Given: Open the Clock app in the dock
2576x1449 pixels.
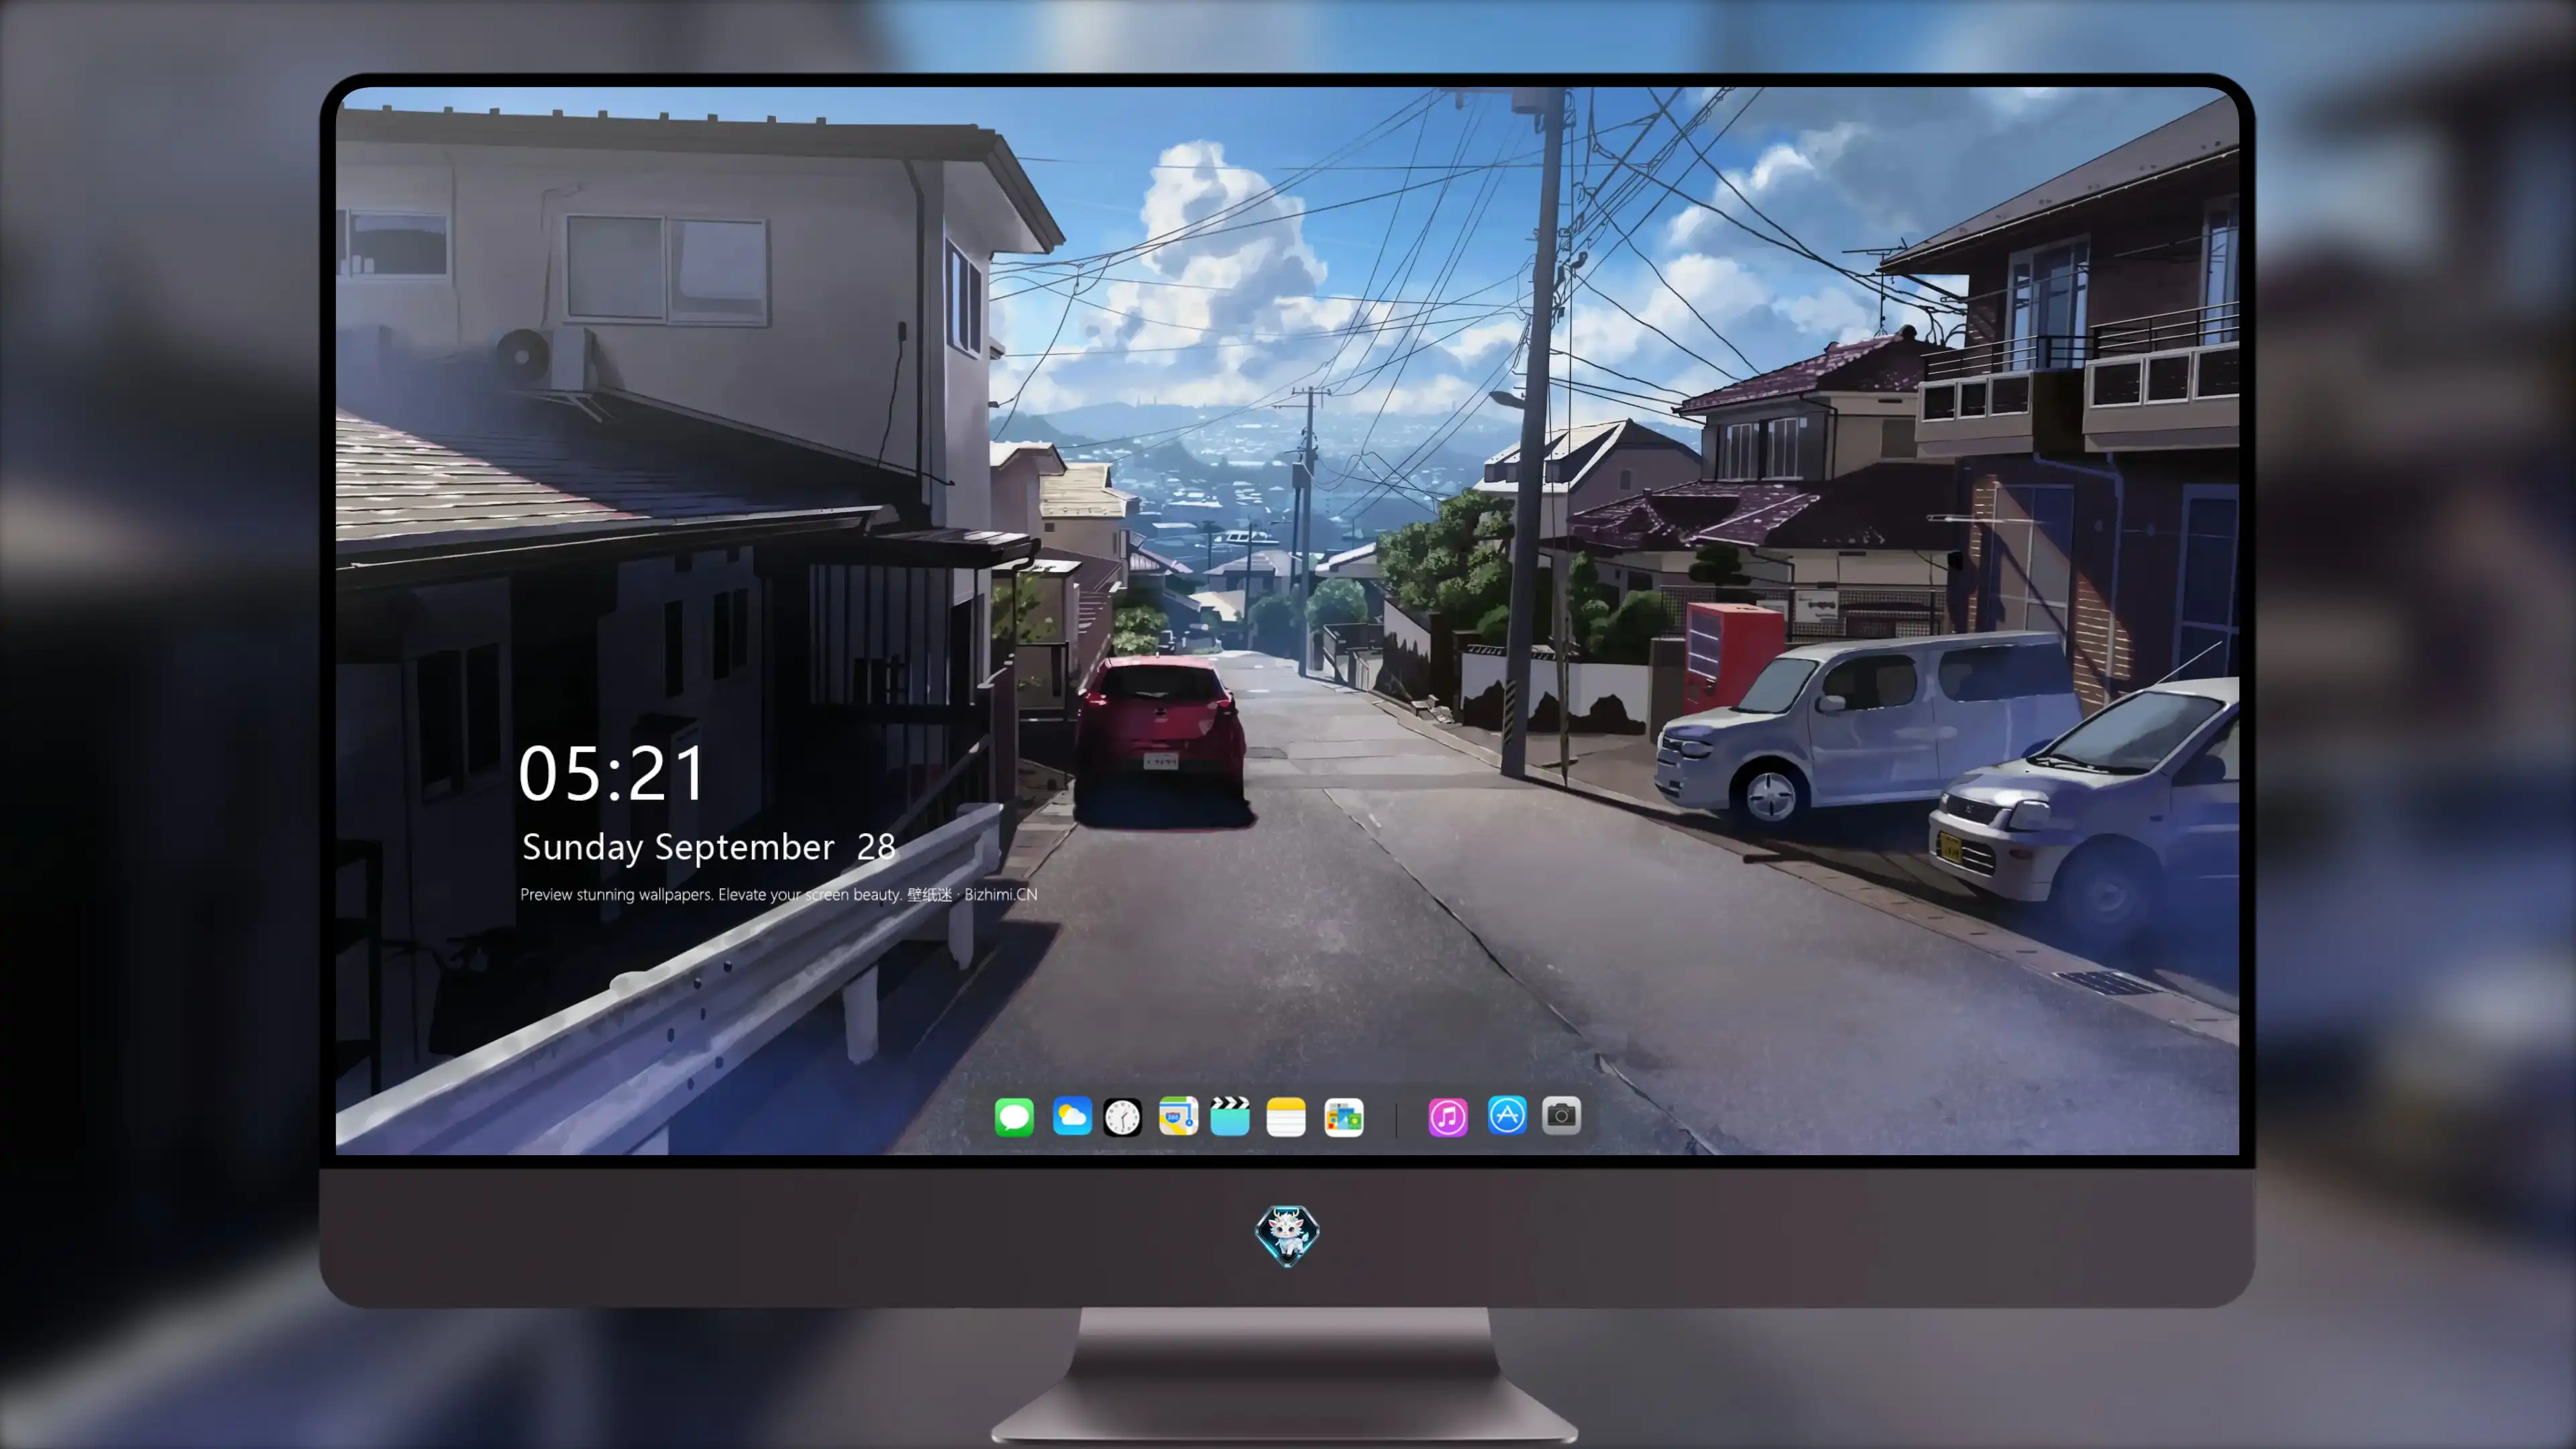Looking at the screenshot, I should pyautogui.click(x=1122, y=1117).
